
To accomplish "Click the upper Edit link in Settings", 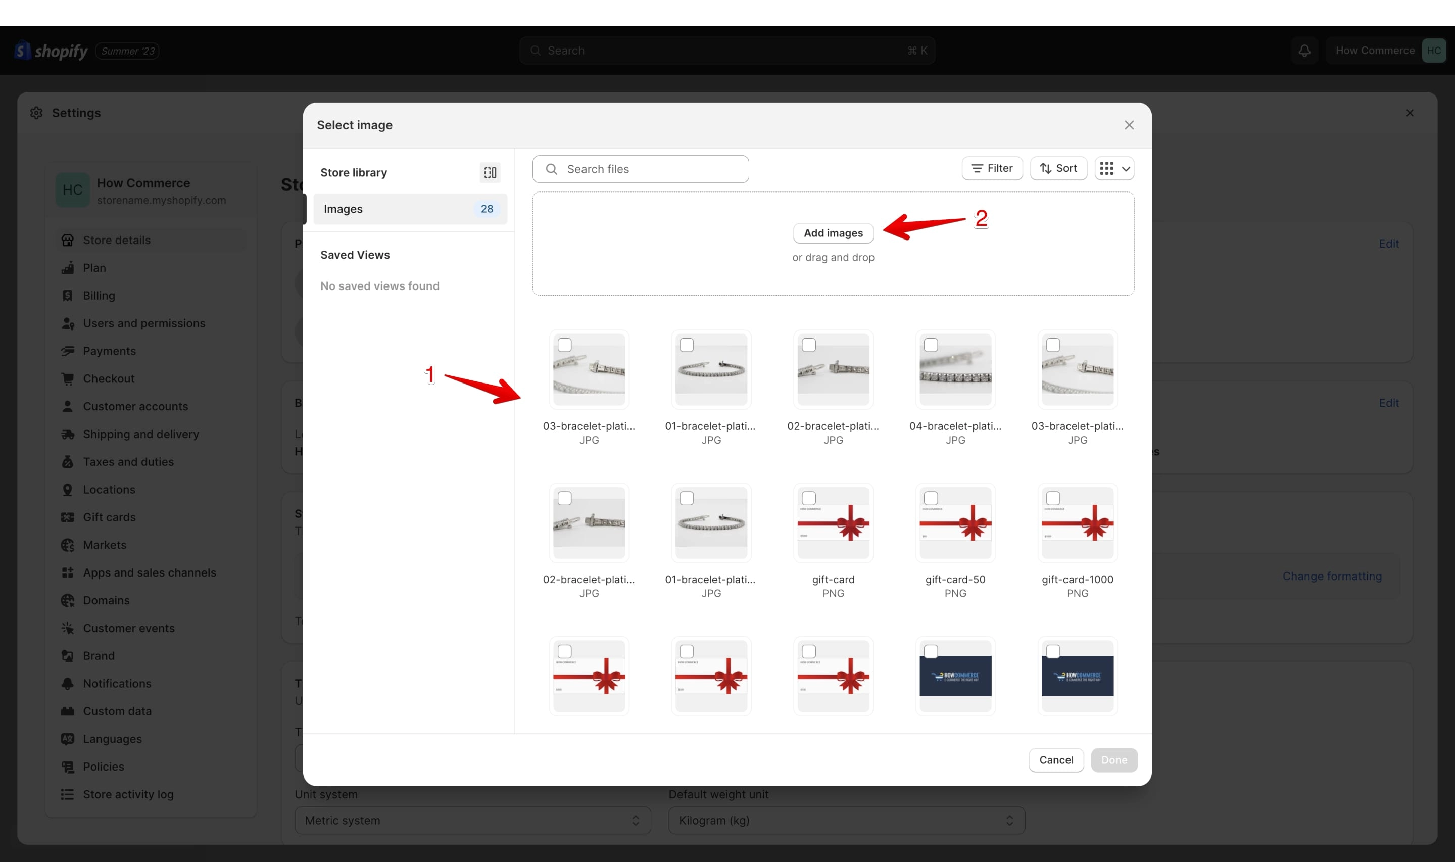I will [x=1389, y=244].
